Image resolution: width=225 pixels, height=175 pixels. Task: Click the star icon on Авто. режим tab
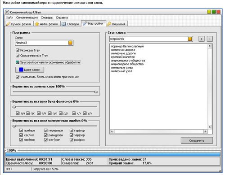point(37,24)
